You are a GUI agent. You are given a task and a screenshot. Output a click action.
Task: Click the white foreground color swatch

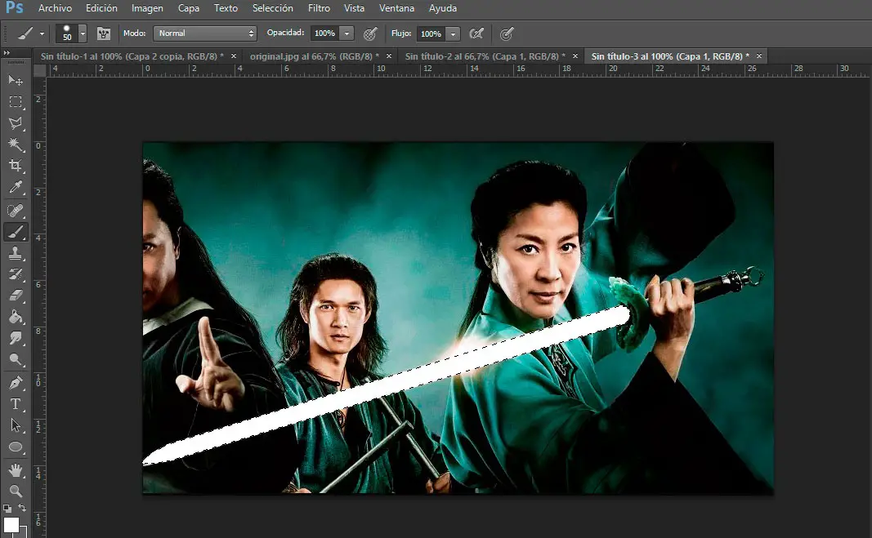[11, 525]
